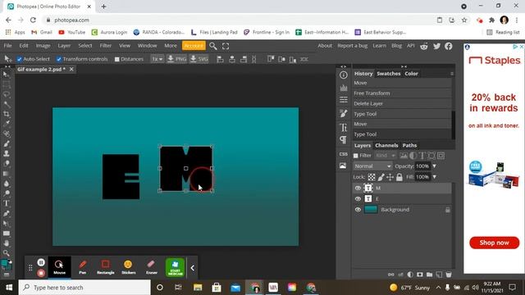Viewport: 525px width, 295px height.
Task: Collapse the screen recorder toolbar chevron
Action: (193, 268)
